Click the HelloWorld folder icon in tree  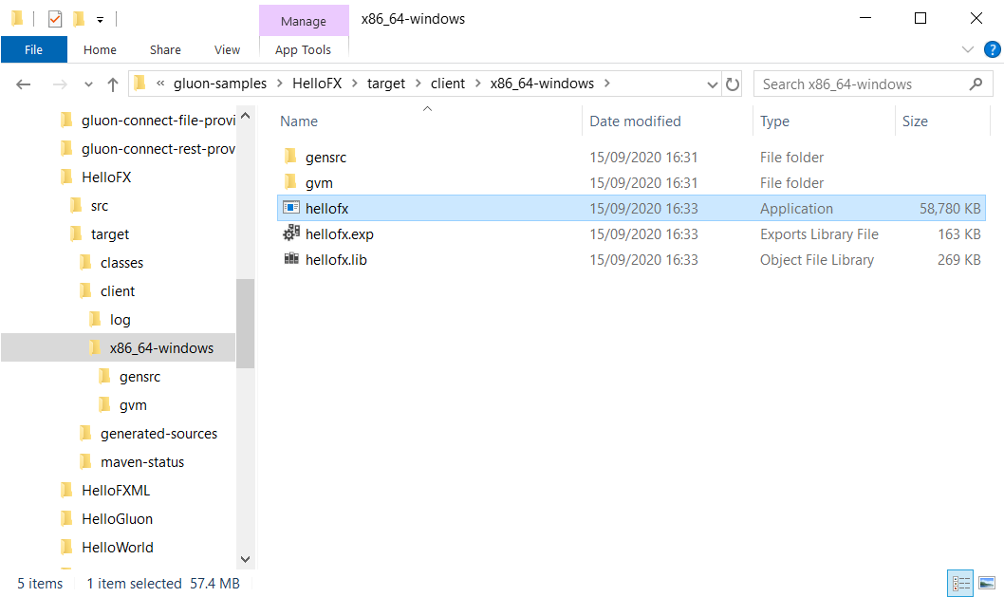click(66, 547)
